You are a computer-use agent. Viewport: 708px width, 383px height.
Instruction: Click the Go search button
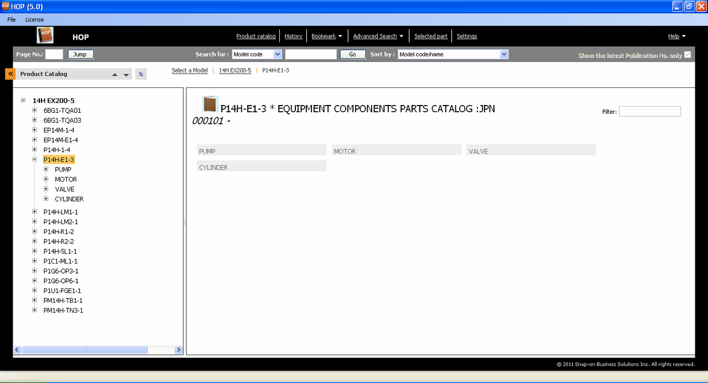352,54
